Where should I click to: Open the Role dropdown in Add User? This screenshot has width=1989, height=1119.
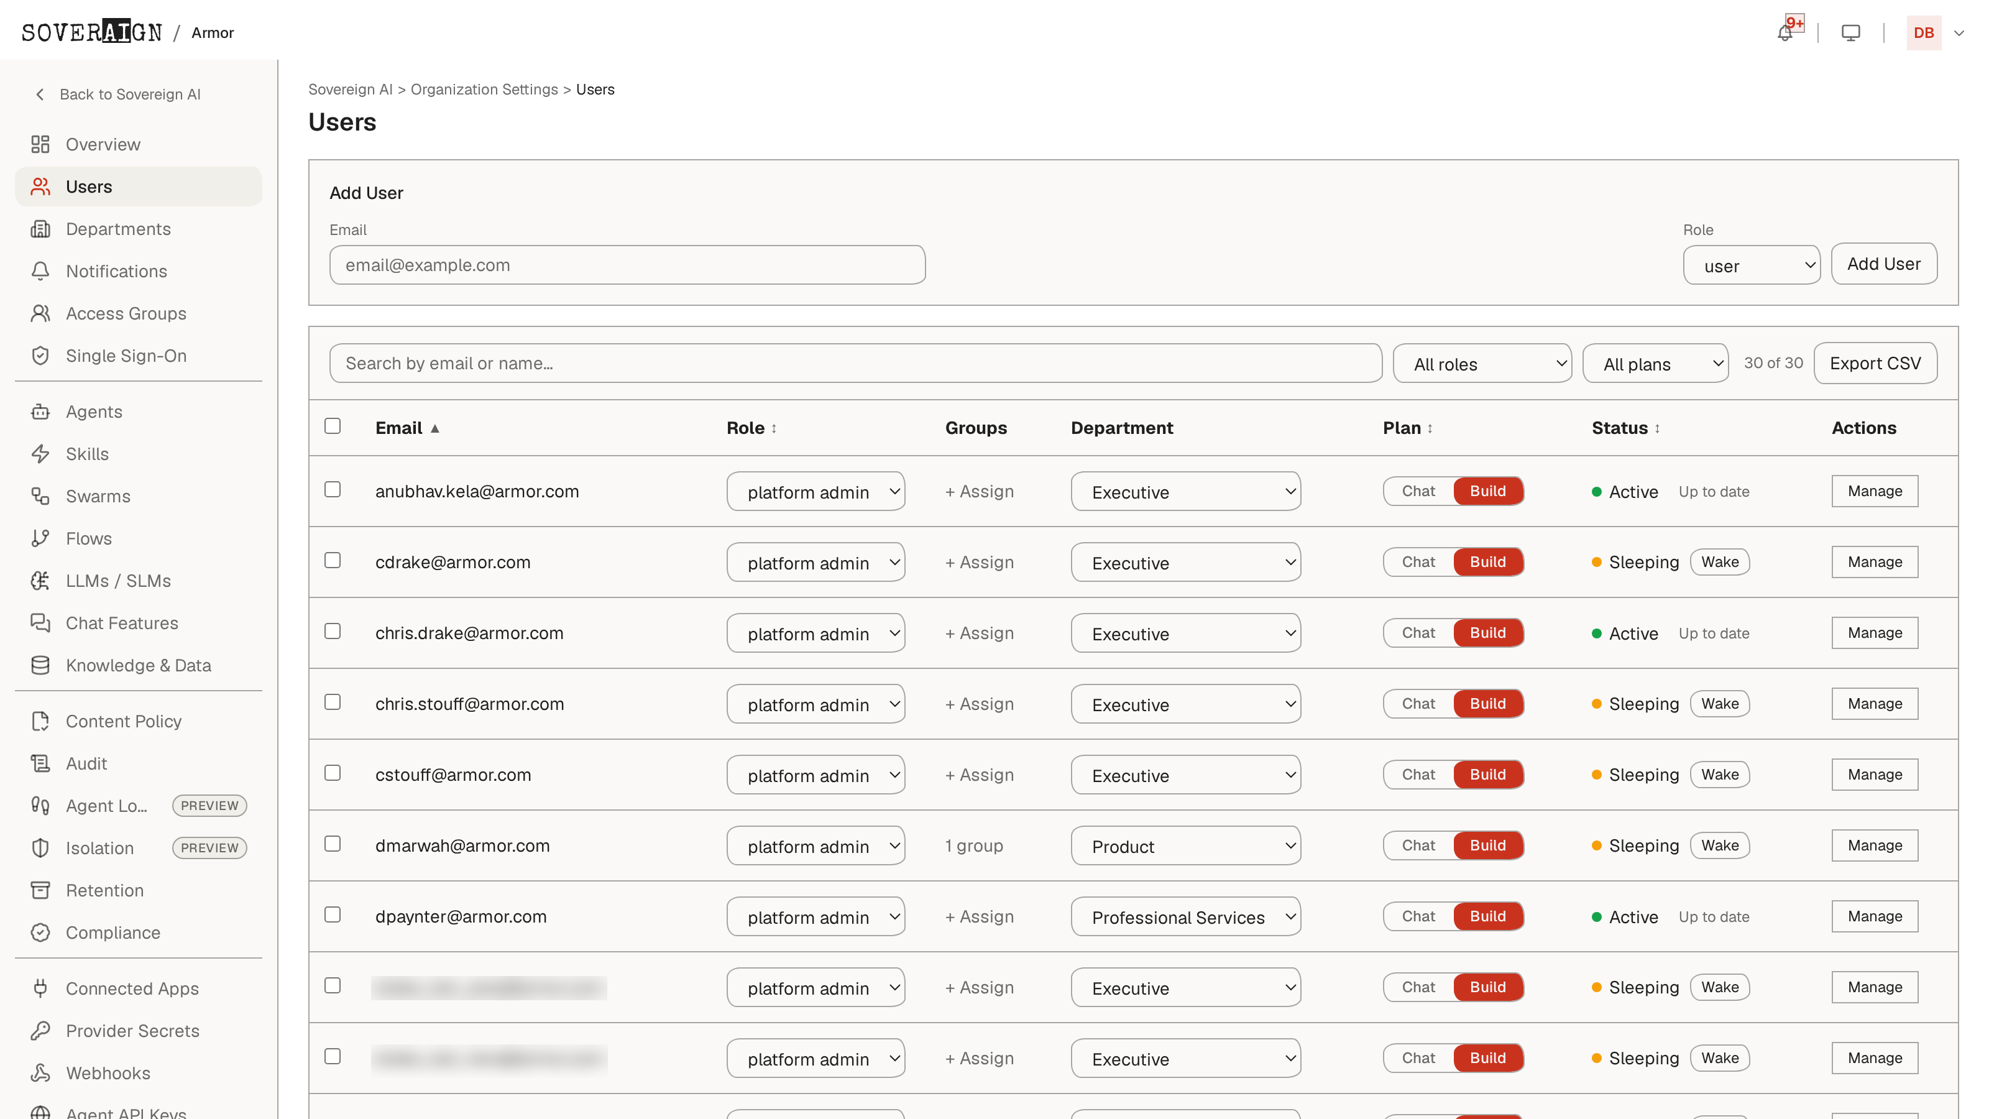(x=1751, y=265)
